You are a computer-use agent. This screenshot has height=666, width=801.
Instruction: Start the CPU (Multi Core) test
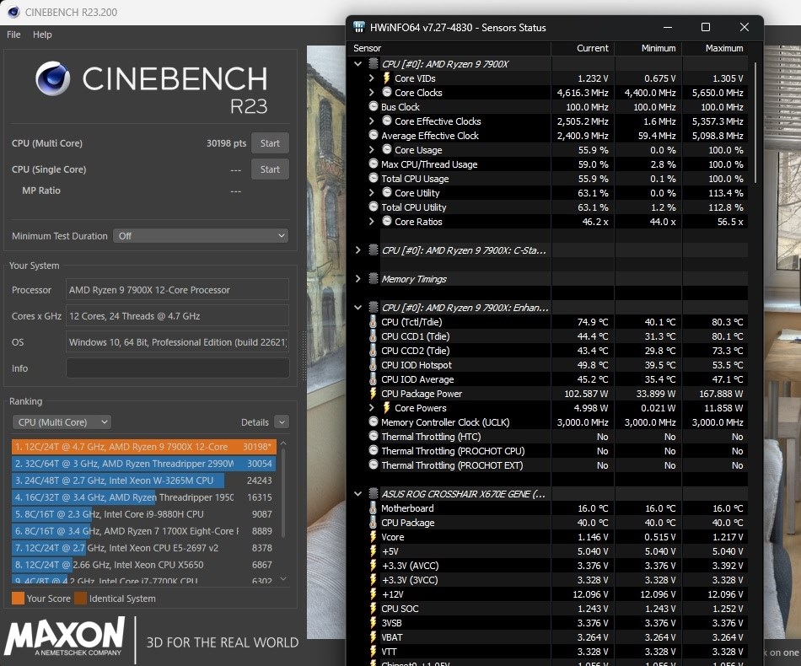click(x=270, y=143)
